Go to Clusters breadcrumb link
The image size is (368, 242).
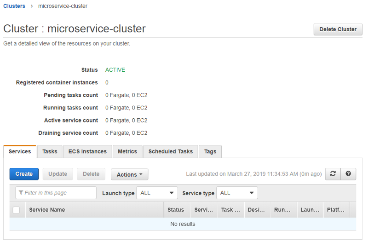(x=14, y=6)
